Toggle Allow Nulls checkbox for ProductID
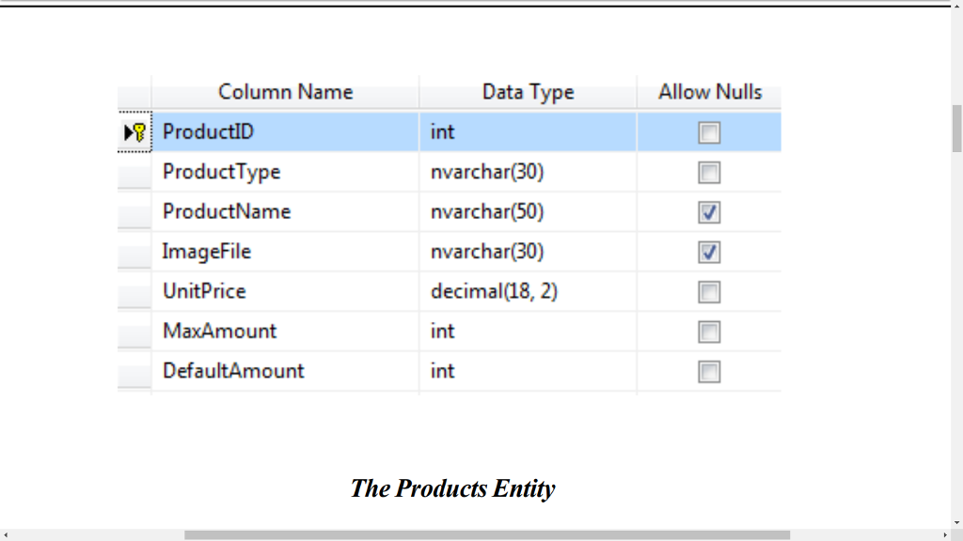Image resolution: width=963 pixels, height=541 pixels. [x=709, y=133]
